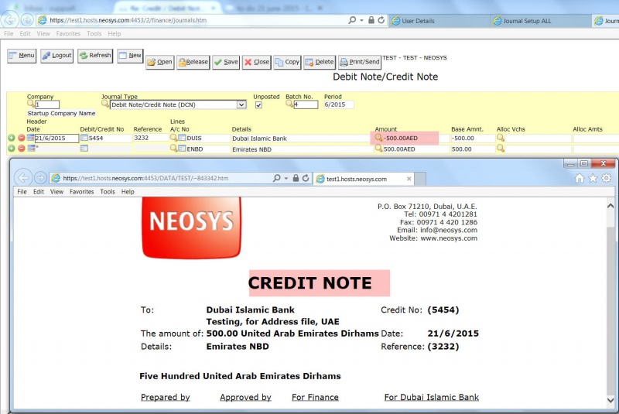Open Favorites menu in main browser

coord(68,33)
